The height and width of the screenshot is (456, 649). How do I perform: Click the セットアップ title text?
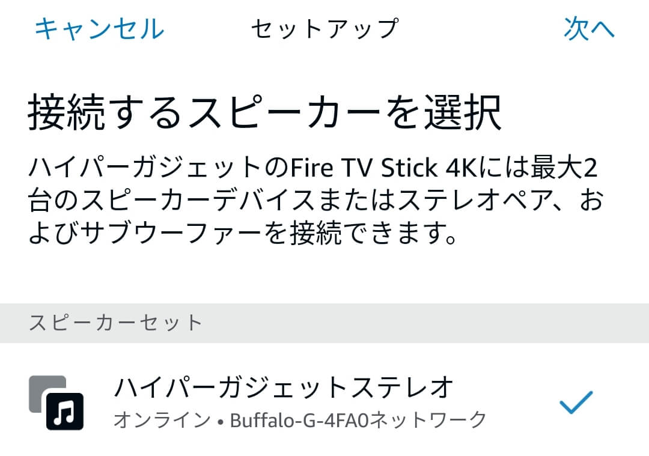[324, 29]
